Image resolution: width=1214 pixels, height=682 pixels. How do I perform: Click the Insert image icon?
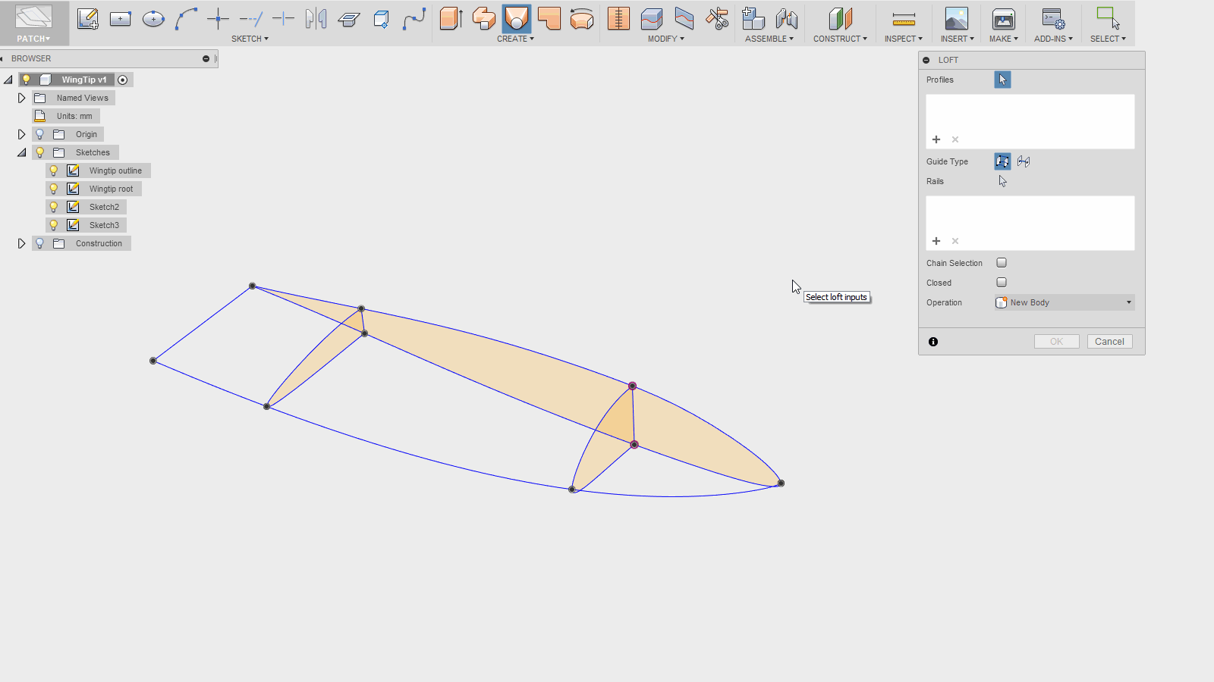[x=957, y=18]
